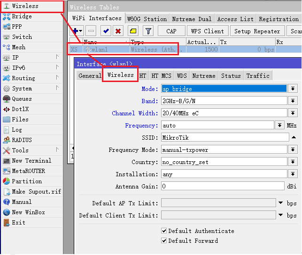Open the Access List tab
The image size is (302, 255).
click(x=235, y=19)
